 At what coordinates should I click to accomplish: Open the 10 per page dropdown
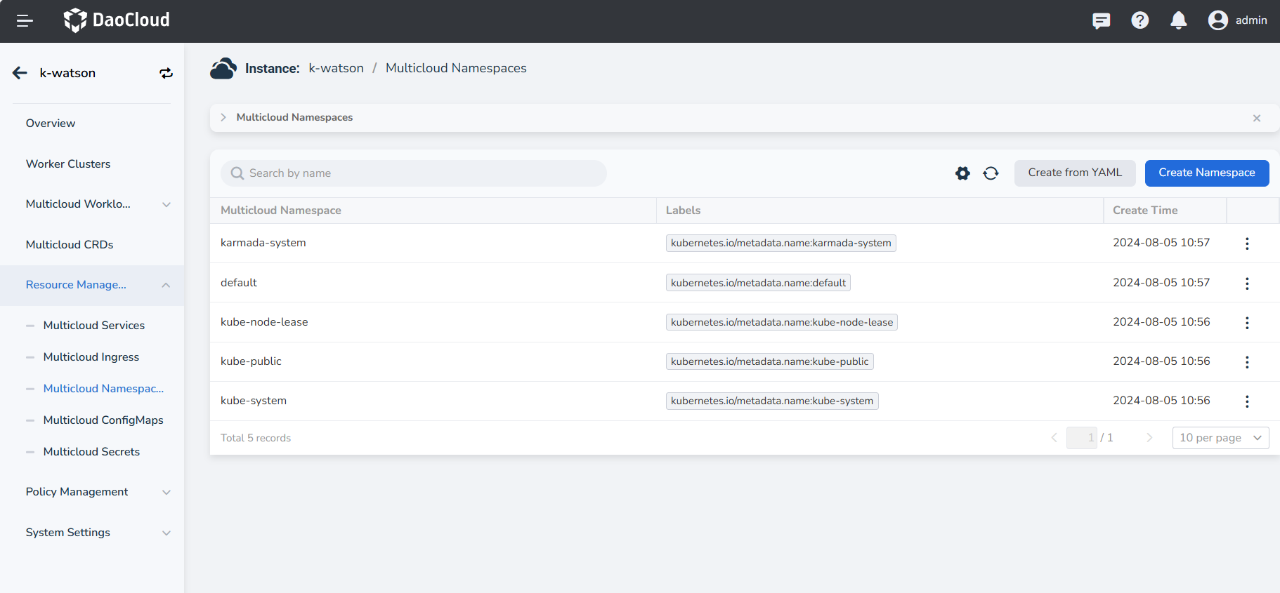click(1220, 438)
